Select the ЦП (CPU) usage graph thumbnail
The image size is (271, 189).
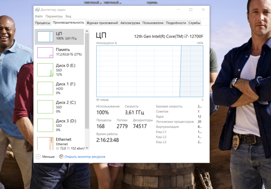45,37
